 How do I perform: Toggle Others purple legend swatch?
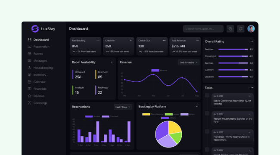point(165,118)
